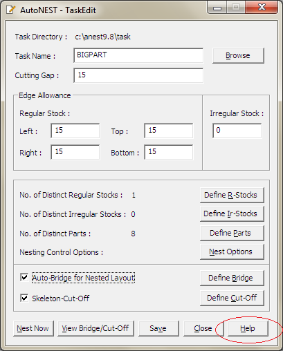Screen dimensions: 283x351
Task: Start nesting with Nest Now
Action: [x=33, y=328]
